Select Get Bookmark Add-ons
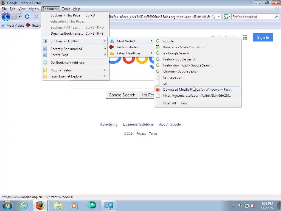 coord(75,63)
